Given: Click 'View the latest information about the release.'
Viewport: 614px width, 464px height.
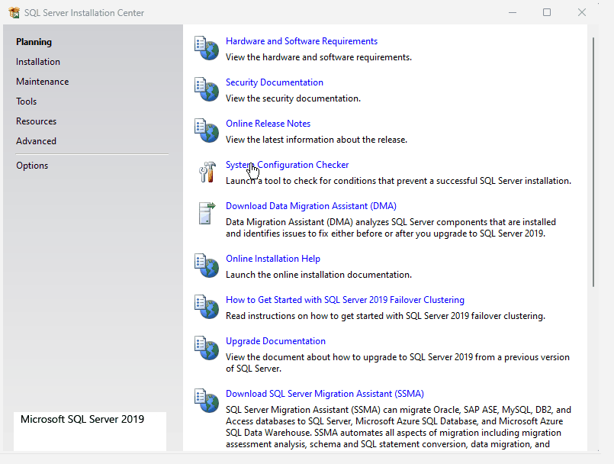Looking at the screenshot, I should (317, 140).
